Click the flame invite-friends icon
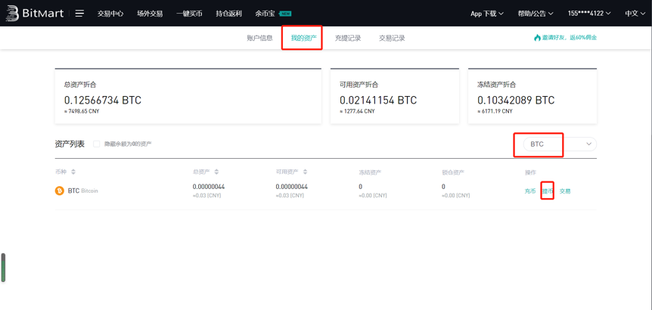 click(x=537, y=38)
